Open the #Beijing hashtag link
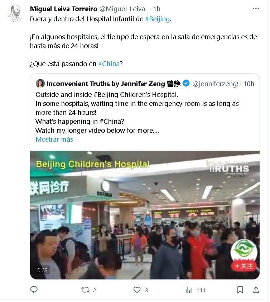This screenshot has width=270, height=302. (x=157, y=19)
